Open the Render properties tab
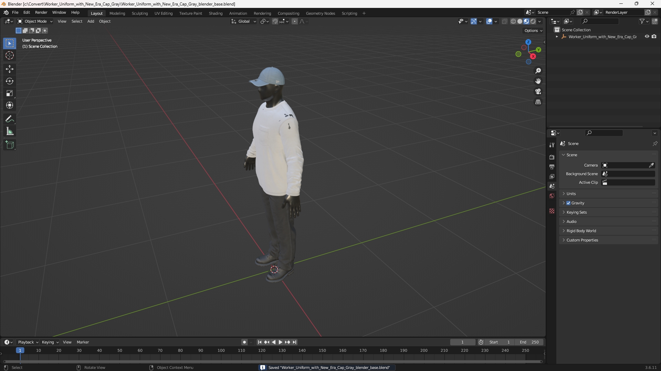Viewport: 661px width, 371px height. 552,157
